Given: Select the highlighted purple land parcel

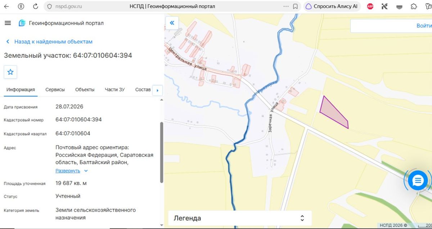Looking at the screenshot, I should coord(334,113).
